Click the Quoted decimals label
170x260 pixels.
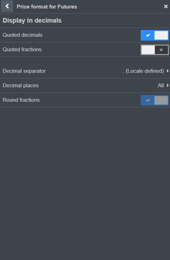23,35
